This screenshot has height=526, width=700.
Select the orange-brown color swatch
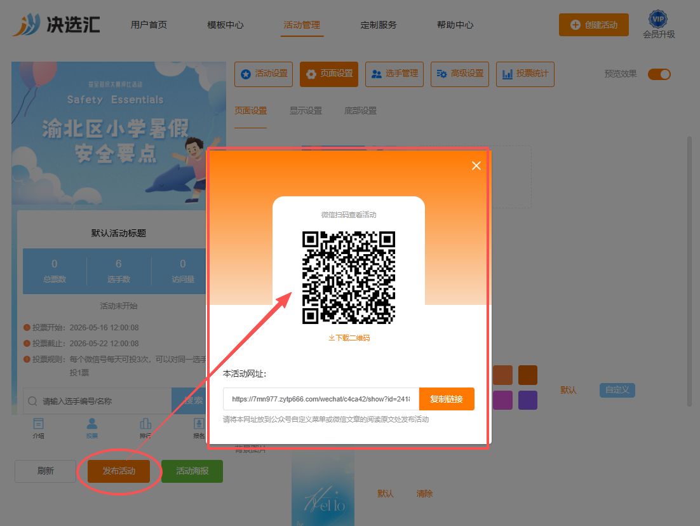pos(502,375)
